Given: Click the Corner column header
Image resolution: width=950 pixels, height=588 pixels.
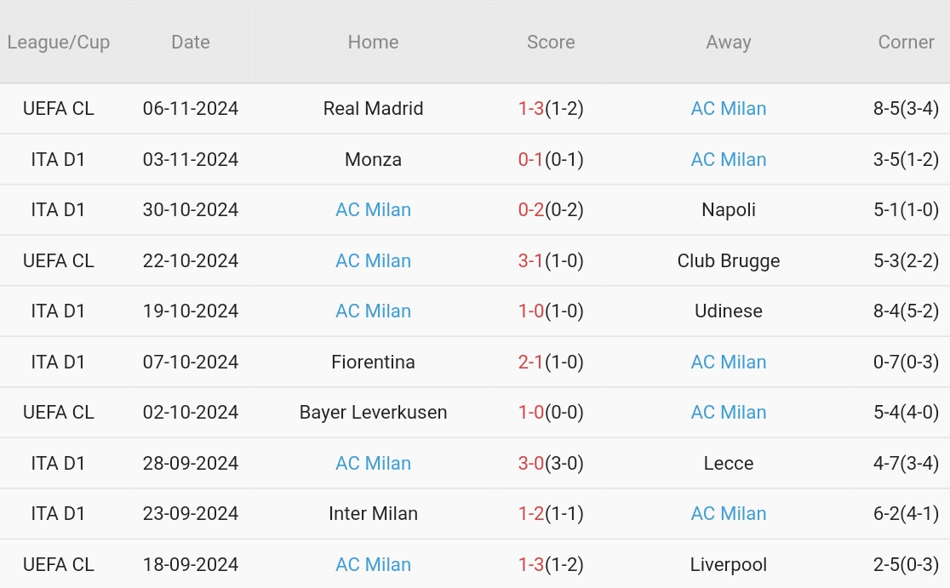Looking at the screenshot, I should (x=906, y=42).
